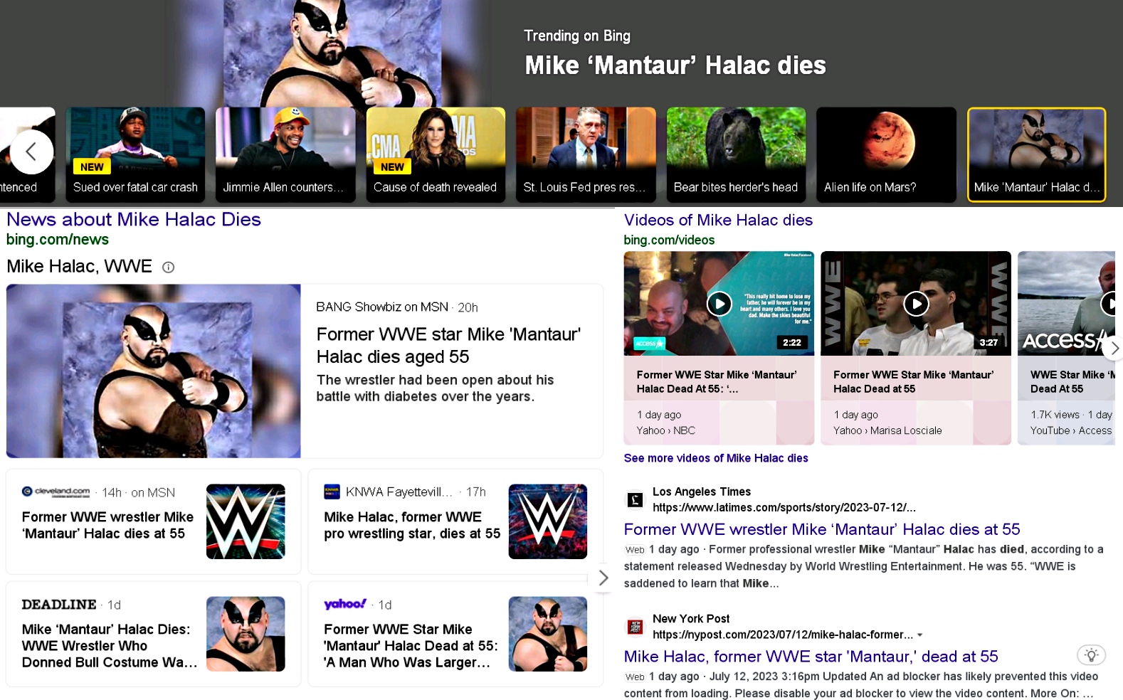Click info icon next to Mike Halac, WWE
The image size is (1123, 700).
pyautogui.click(x=168, y=267)
